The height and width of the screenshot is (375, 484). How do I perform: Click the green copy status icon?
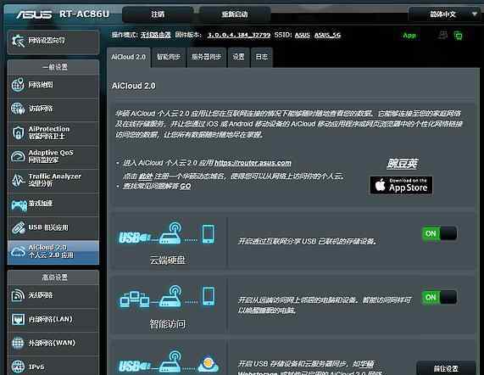coord(459,36)
